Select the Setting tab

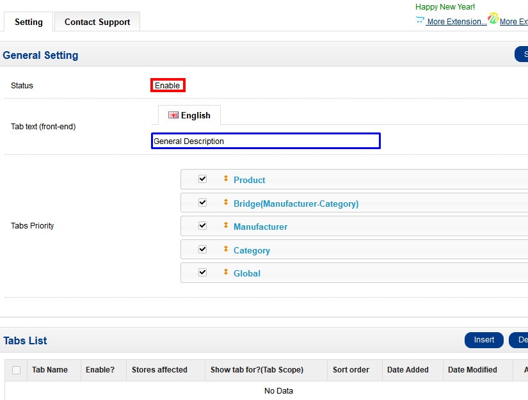tap(29, 22)
